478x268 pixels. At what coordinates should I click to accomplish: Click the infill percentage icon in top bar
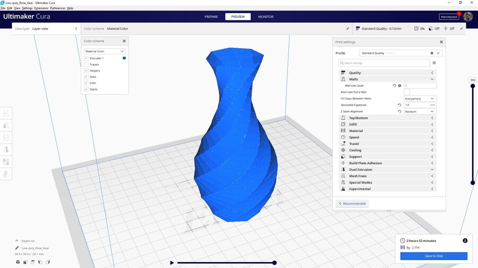tap(416, 29)
